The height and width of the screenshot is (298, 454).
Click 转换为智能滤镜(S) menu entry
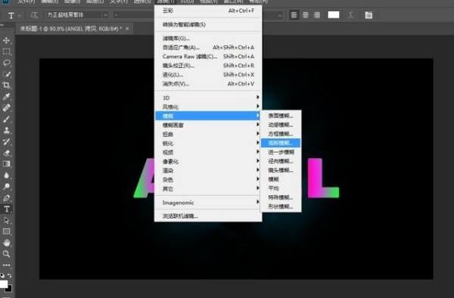208,25
